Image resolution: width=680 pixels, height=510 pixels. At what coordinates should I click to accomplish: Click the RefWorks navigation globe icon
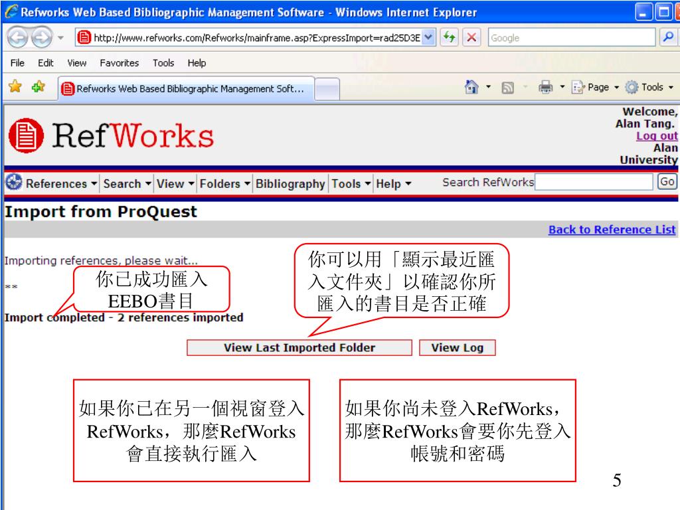coord(14,182)
